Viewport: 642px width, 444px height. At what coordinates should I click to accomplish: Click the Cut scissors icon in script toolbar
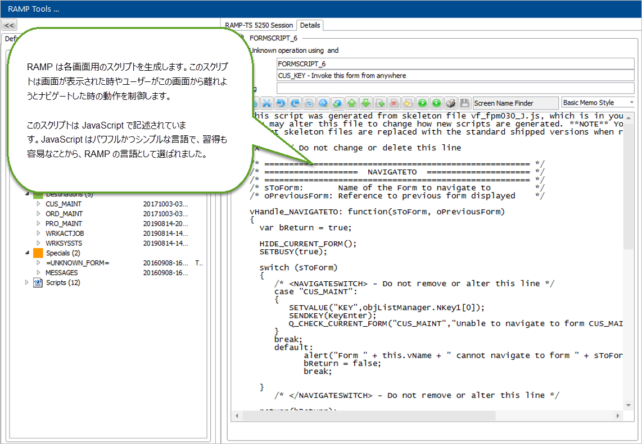coord(266,103)
